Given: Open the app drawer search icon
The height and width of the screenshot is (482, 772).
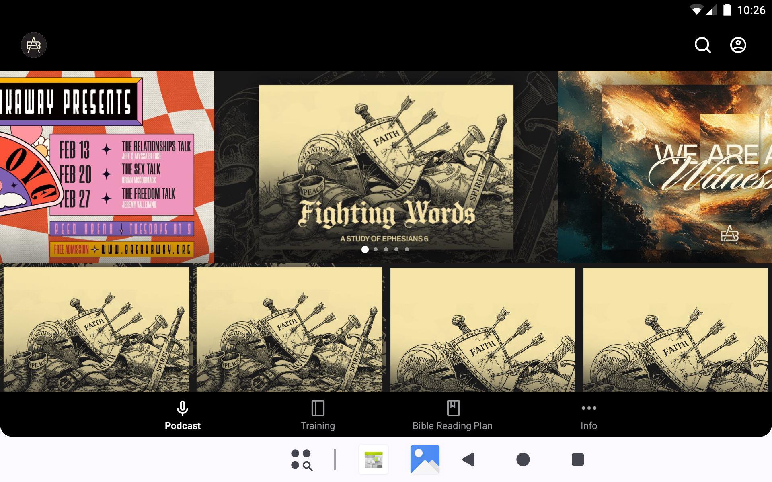Looking at the screenshot, I should coord(302,460).
